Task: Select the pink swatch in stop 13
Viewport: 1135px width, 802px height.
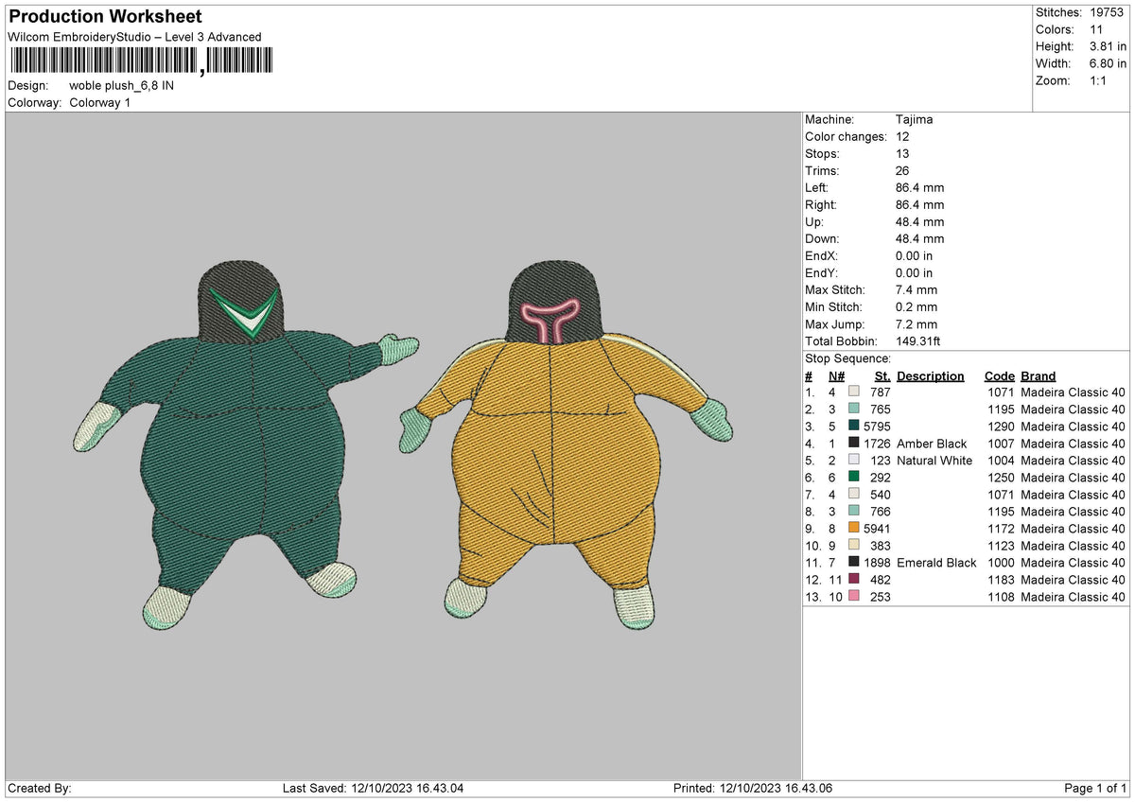Action: pyautogui.click(x=854, y=597)
